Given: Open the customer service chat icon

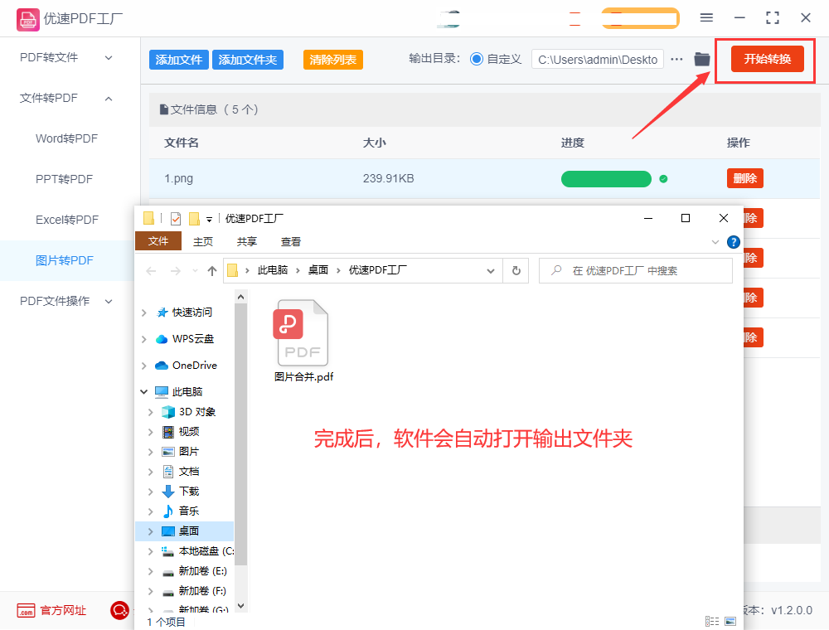Looking at the screenshot, I should point(119,610).
